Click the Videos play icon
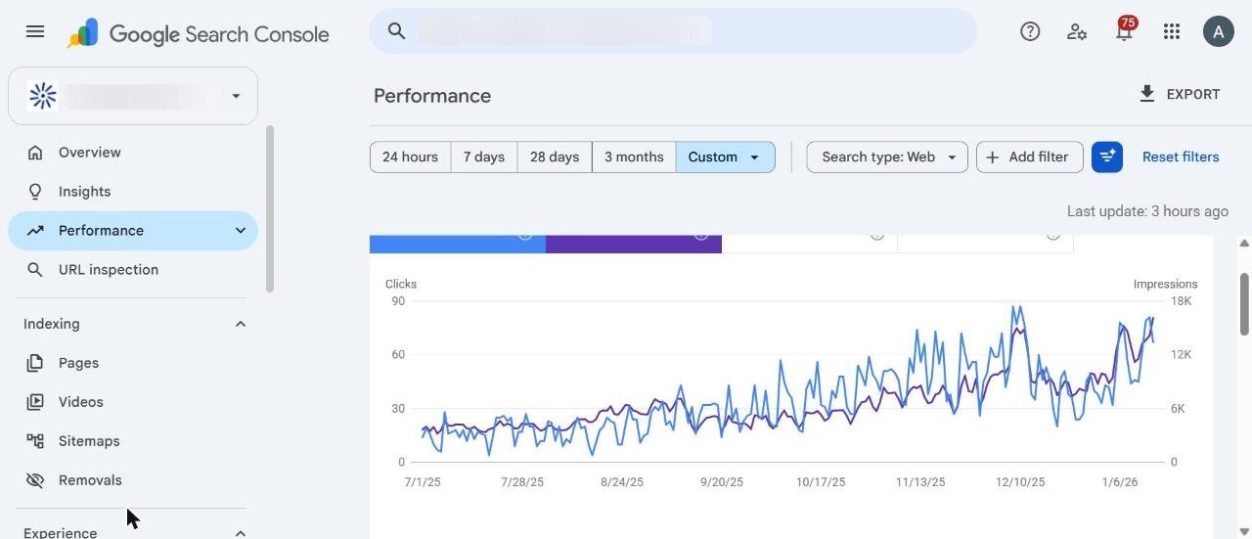Screen dimensions: 1252x539 point(35,402)
